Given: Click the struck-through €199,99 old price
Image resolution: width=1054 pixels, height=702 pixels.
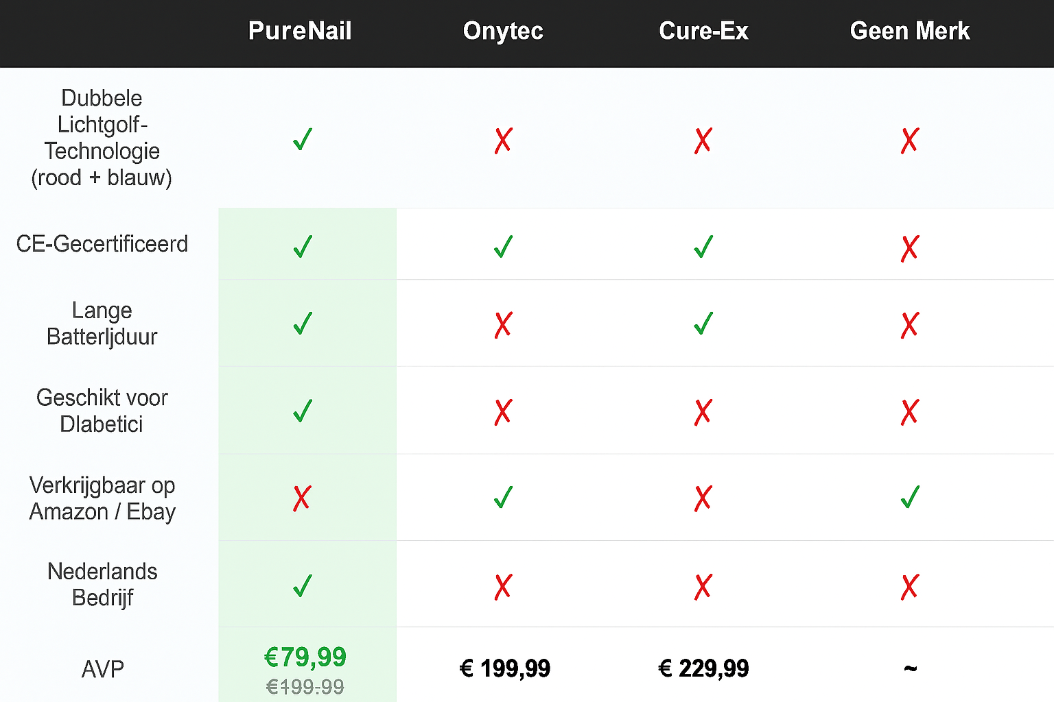Looking at the screenshot, I should pos(305,687).
